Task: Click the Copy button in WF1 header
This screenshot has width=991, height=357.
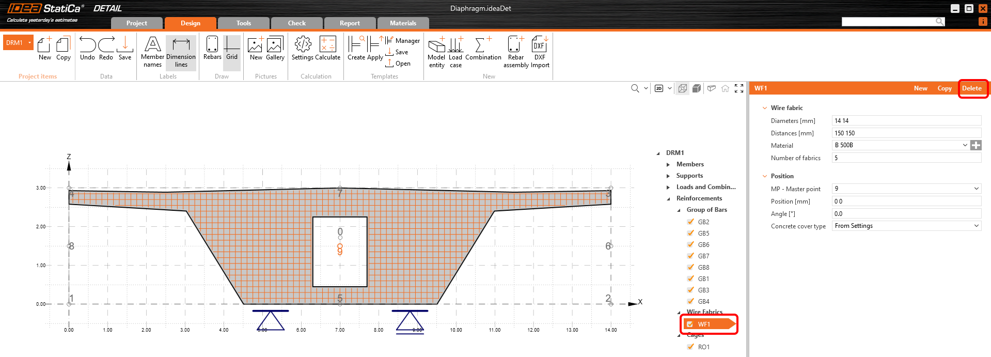Action: (944, 88)
